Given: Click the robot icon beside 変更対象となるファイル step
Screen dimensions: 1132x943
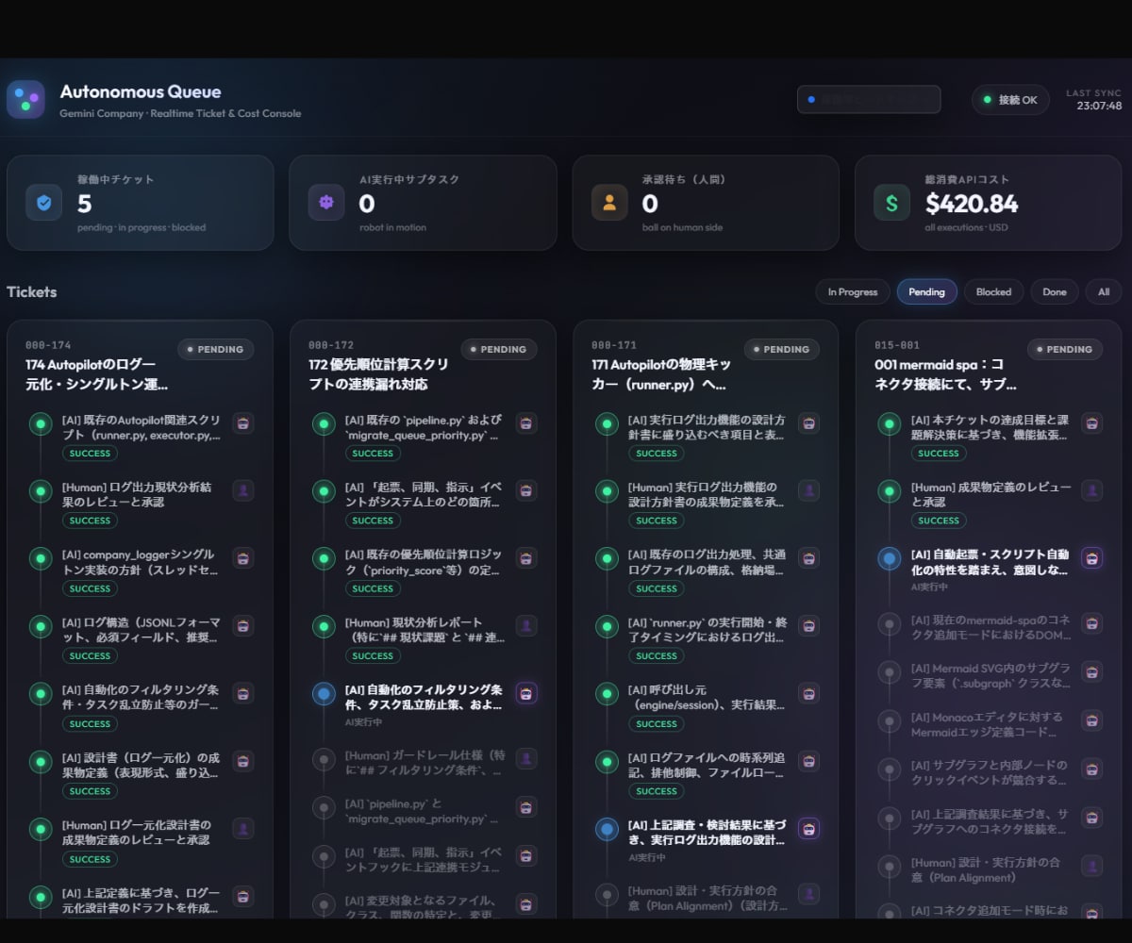Looking at the screenshot, I should pos(526,904).
